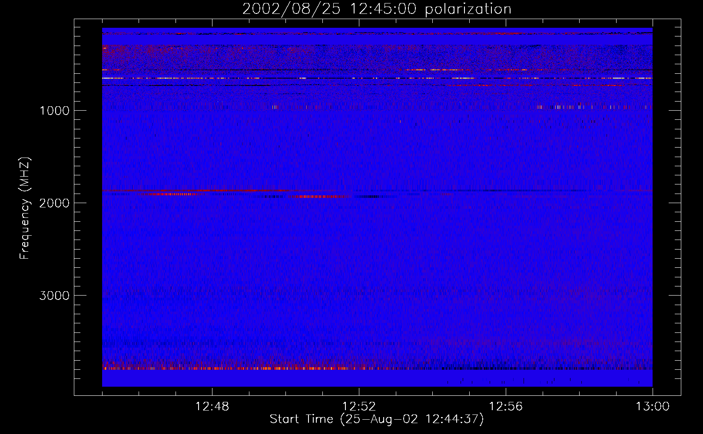Image resolution: width=703 pixels, height=434 pixels.
Task: Click the 12:56 time tick label
Action: click(506, 407)
